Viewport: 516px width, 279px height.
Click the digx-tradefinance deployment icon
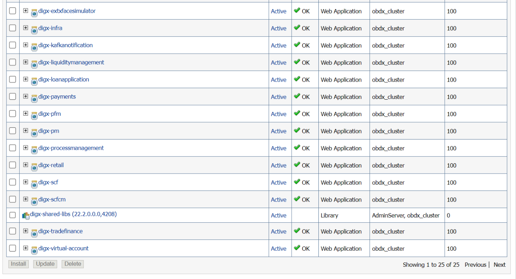click(x=34, y=233)
